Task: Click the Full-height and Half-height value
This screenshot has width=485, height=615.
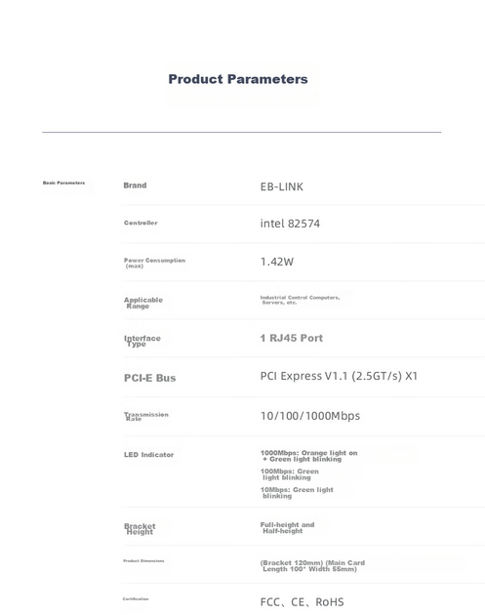Action: 288,527
